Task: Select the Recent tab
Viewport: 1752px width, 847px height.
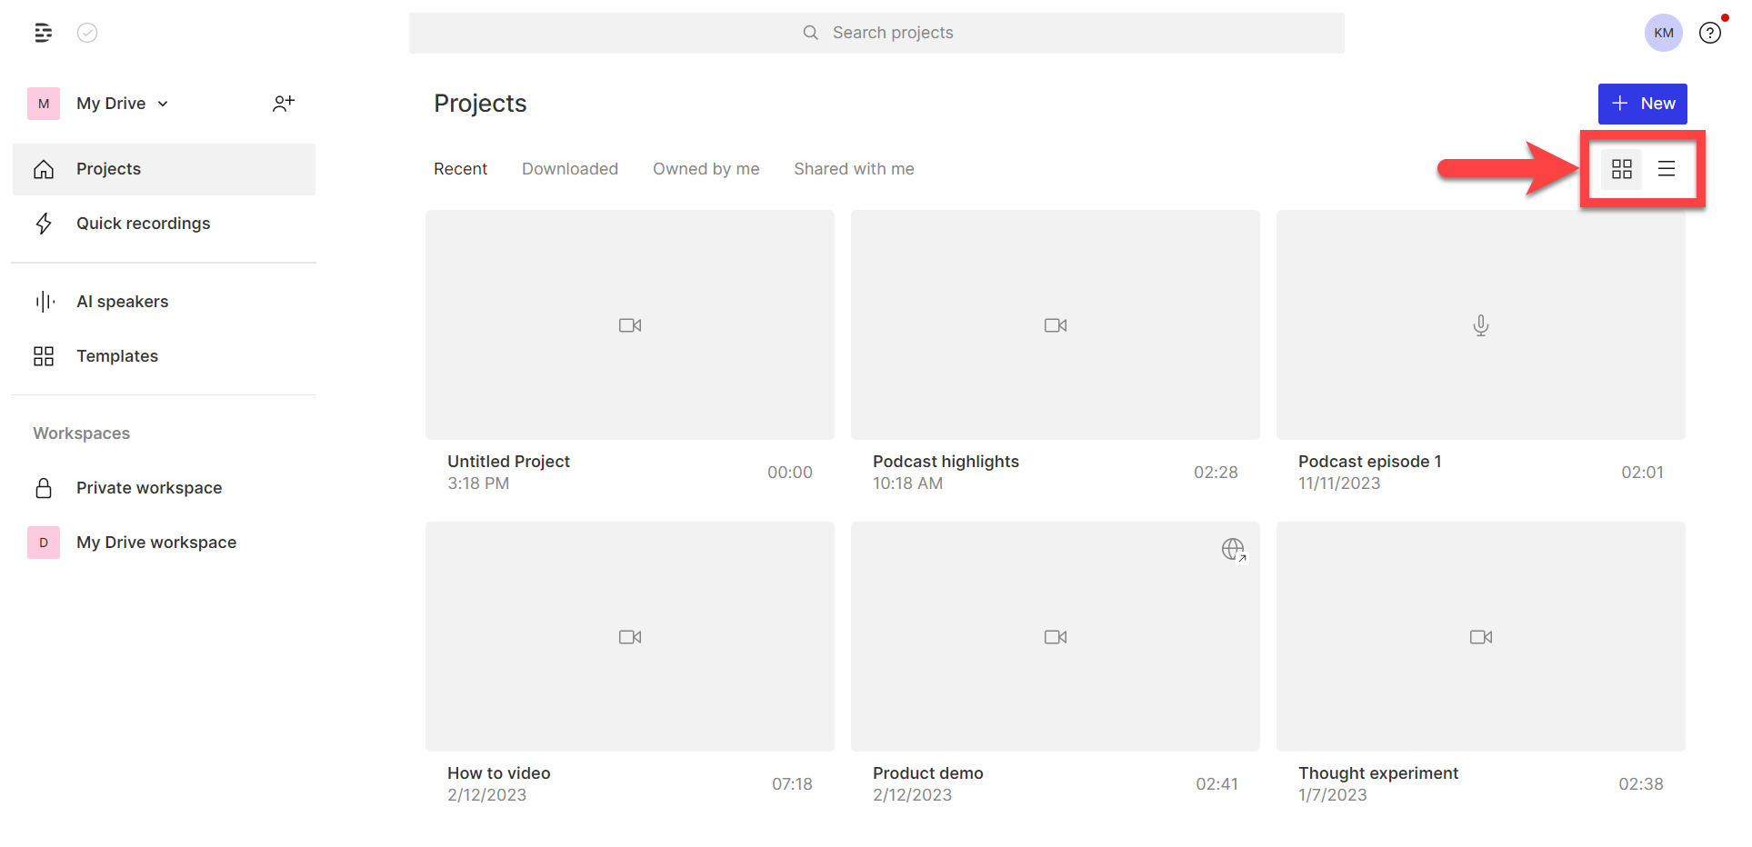Action: click(460, 169)
